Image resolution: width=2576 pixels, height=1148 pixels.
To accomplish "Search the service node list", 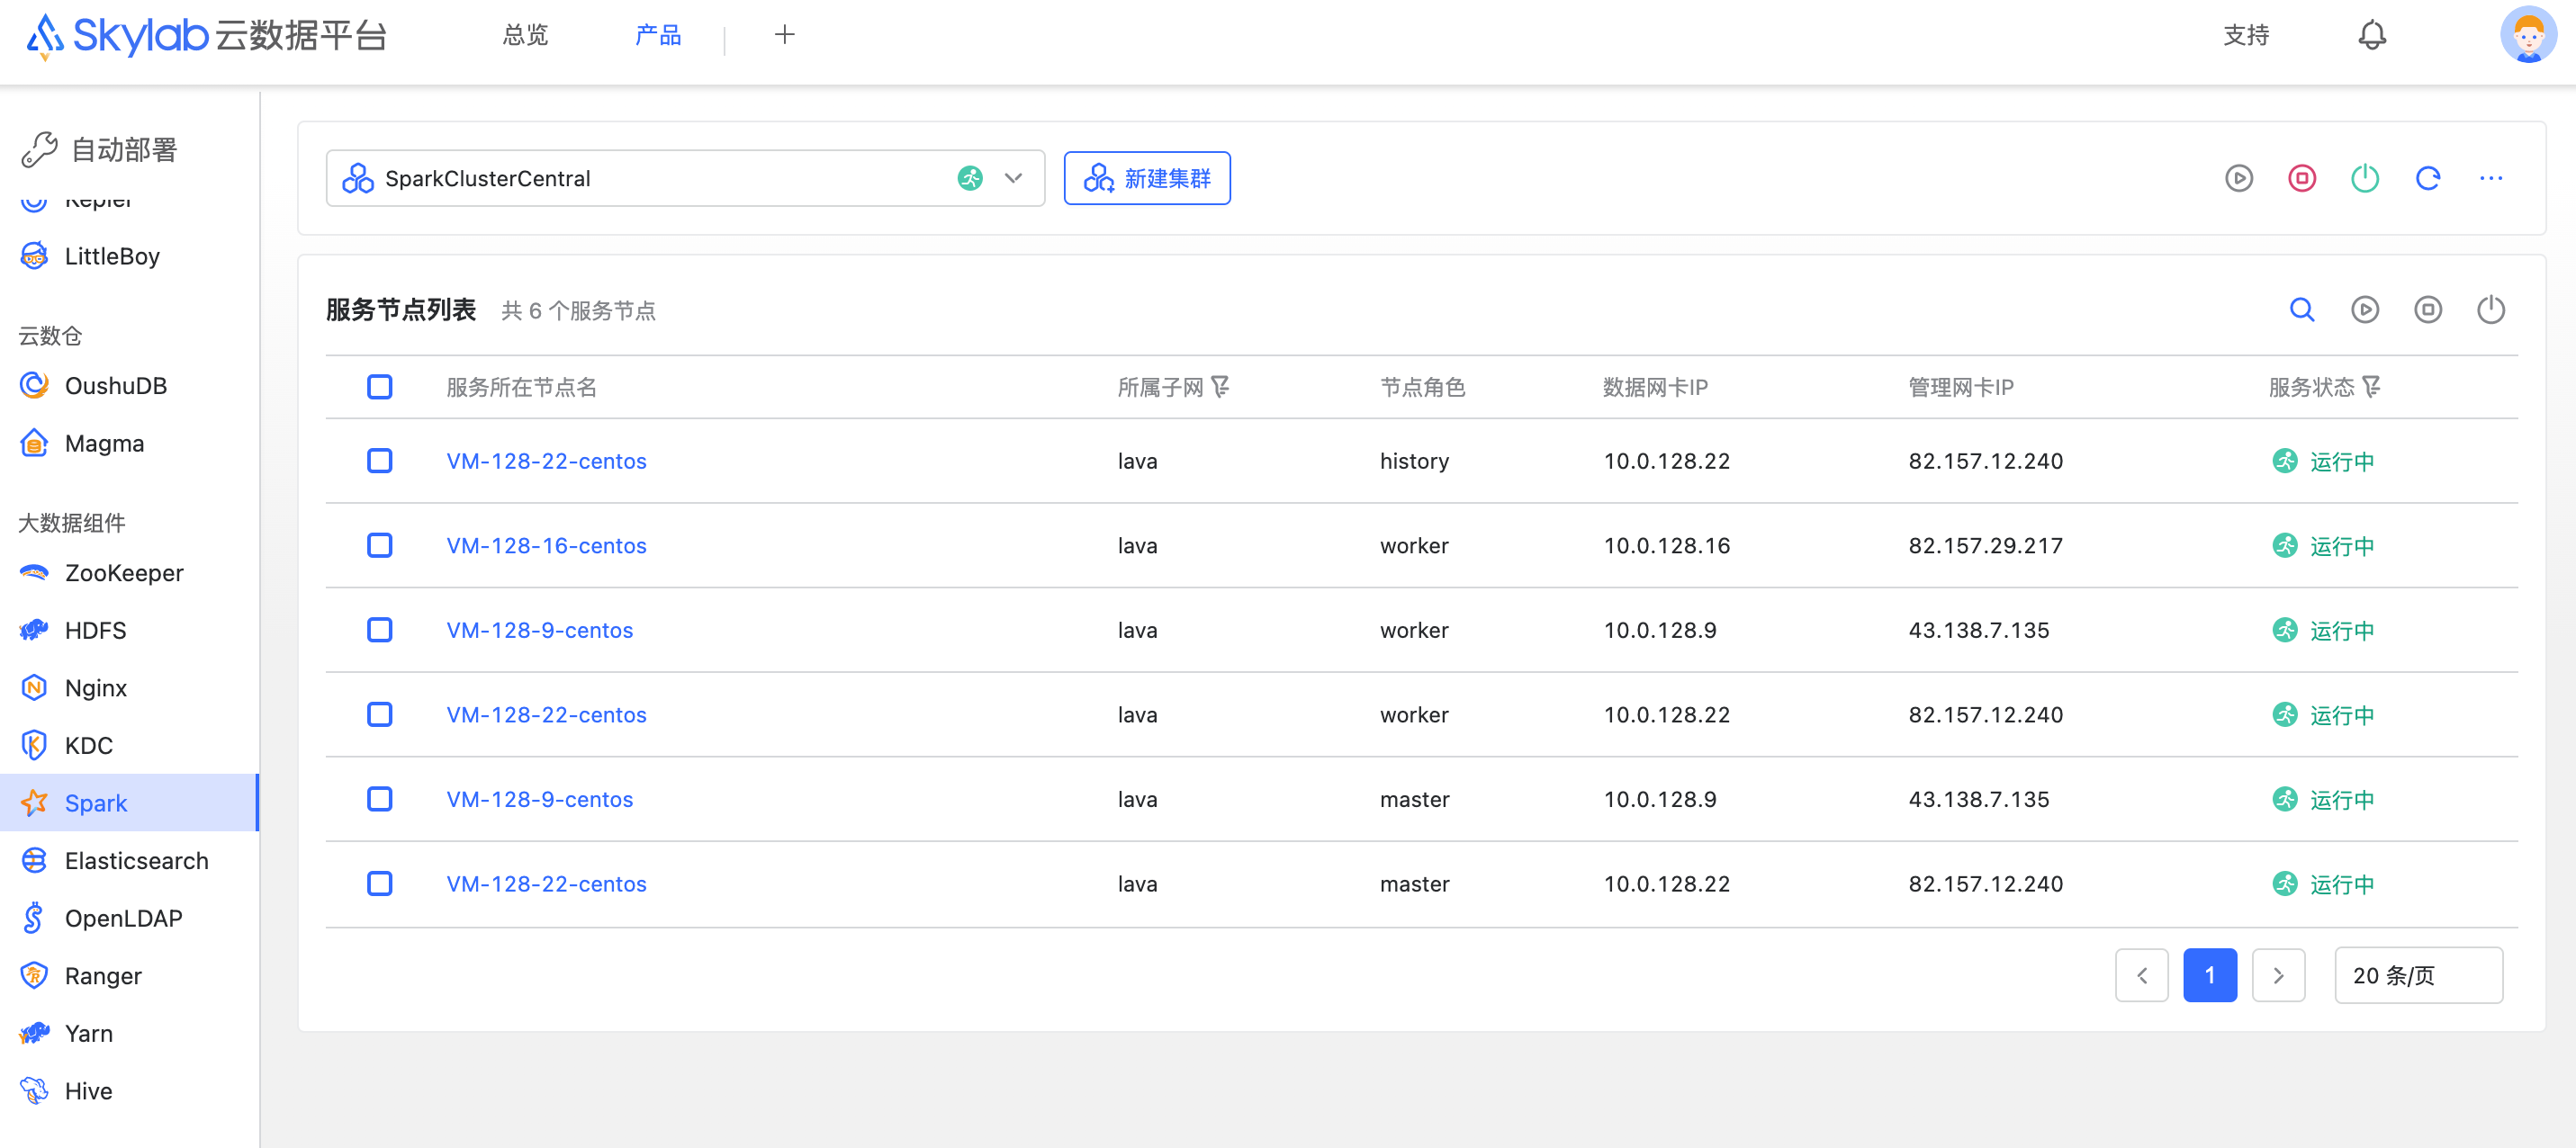I will 2302,310.
